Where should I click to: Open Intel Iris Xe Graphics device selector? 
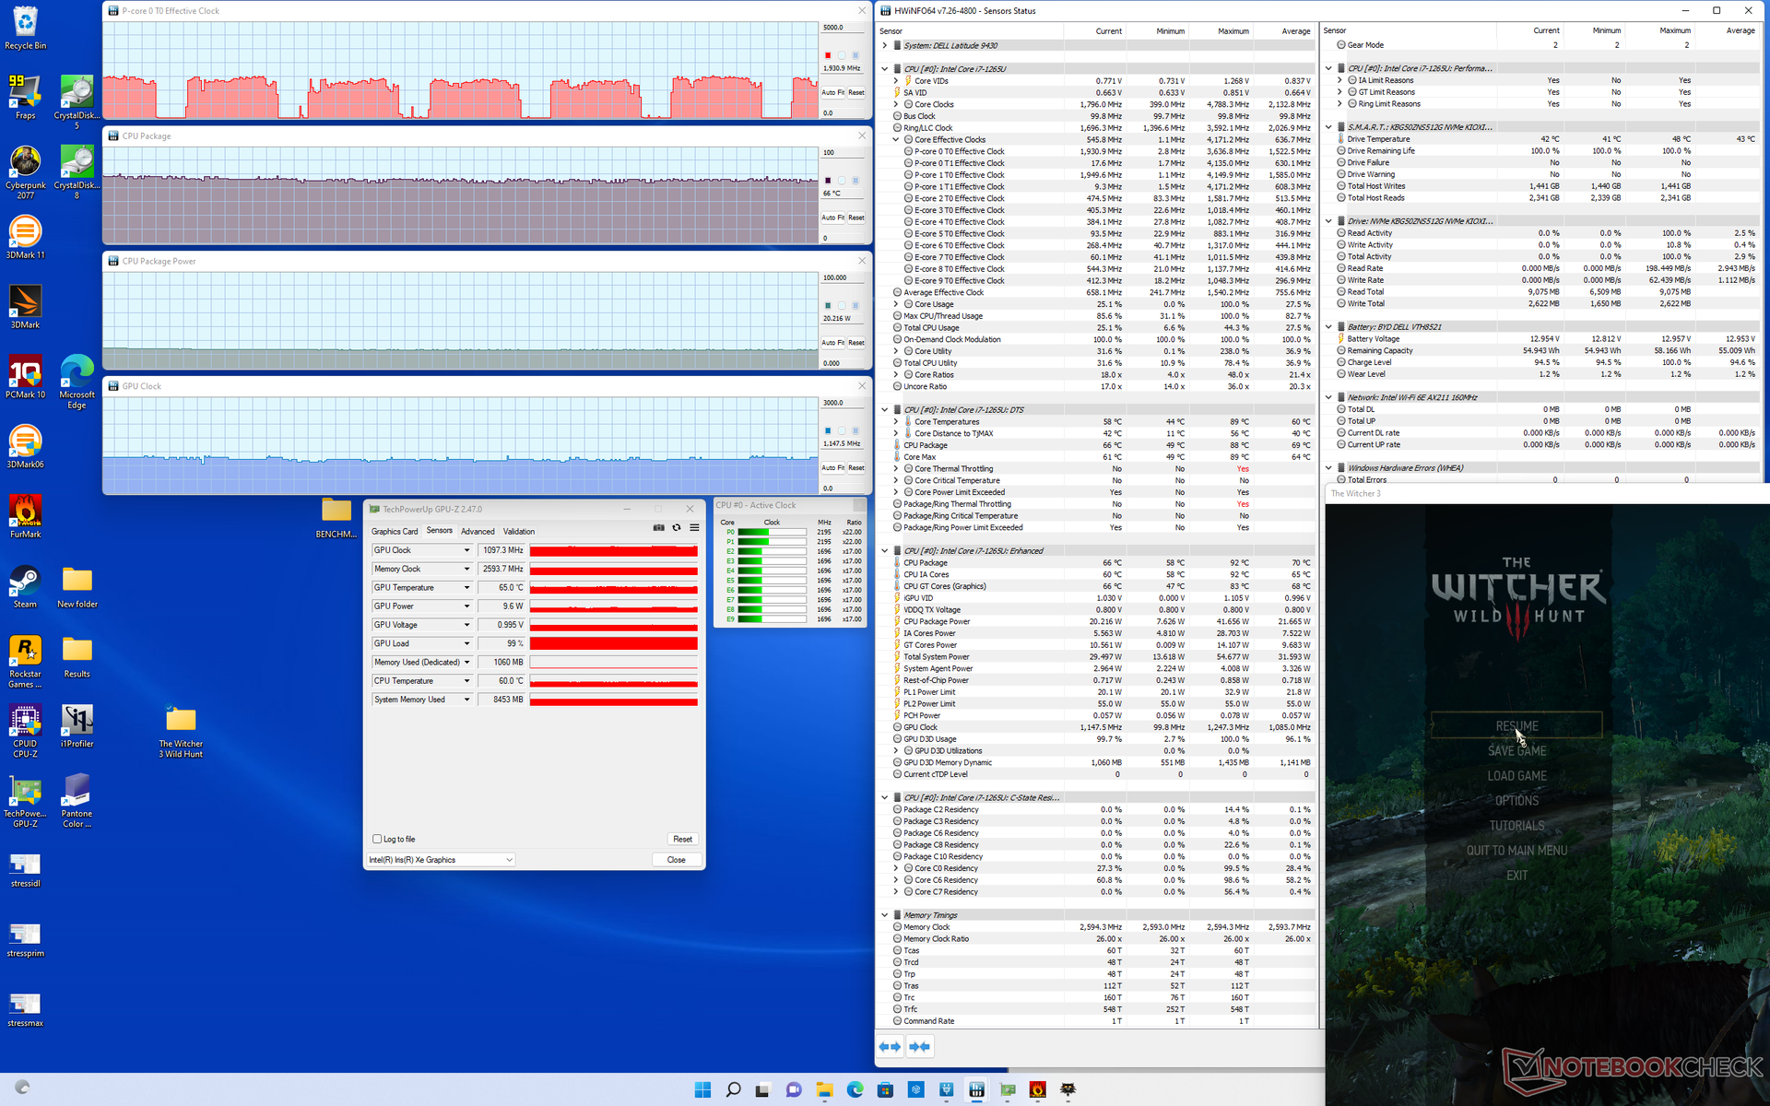click(x=441, y=859)
